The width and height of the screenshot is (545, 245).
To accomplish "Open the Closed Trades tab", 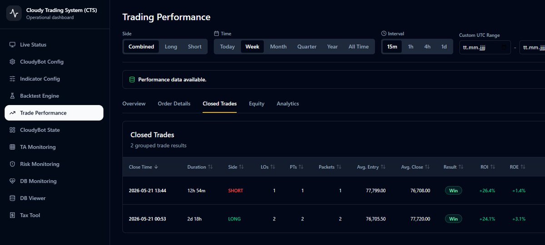I will click(220, 104).
